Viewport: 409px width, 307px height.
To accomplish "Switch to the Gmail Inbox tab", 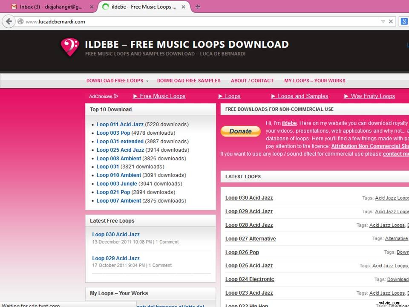I will point(51,7).
